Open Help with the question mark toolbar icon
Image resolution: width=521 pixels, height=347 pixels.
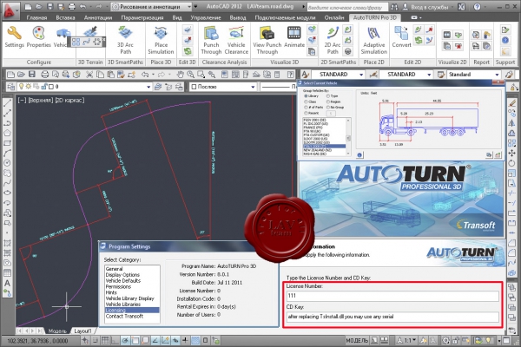(x=290, y=75)
